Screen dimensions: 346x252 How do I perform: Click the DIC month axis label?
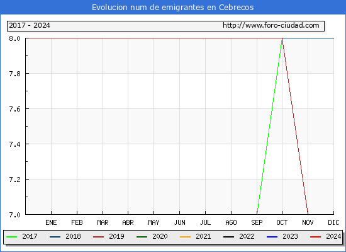(x=333, y=222)
